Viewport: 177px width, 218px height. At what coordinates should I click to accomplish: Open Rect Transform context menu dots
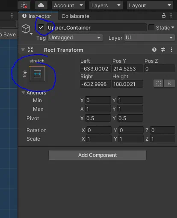tap(171, 50)
